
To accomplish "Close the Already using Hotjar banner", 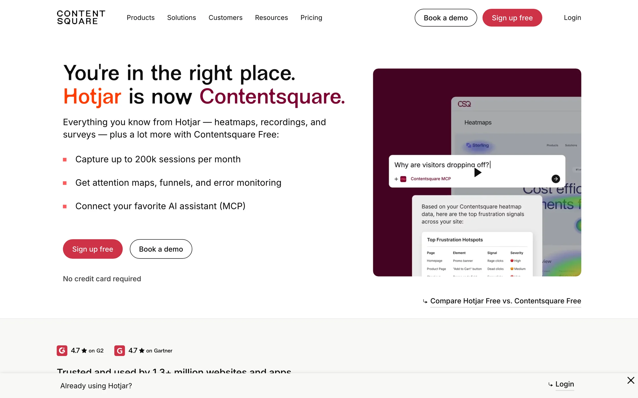I will pyautogui.click(x=631, y=380).
